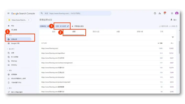Open the hamburger main menu

coord(8,13)
